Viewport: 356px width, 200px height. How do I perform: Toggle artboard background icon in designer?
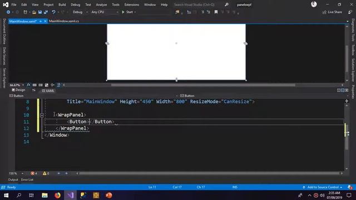point(47,85)
